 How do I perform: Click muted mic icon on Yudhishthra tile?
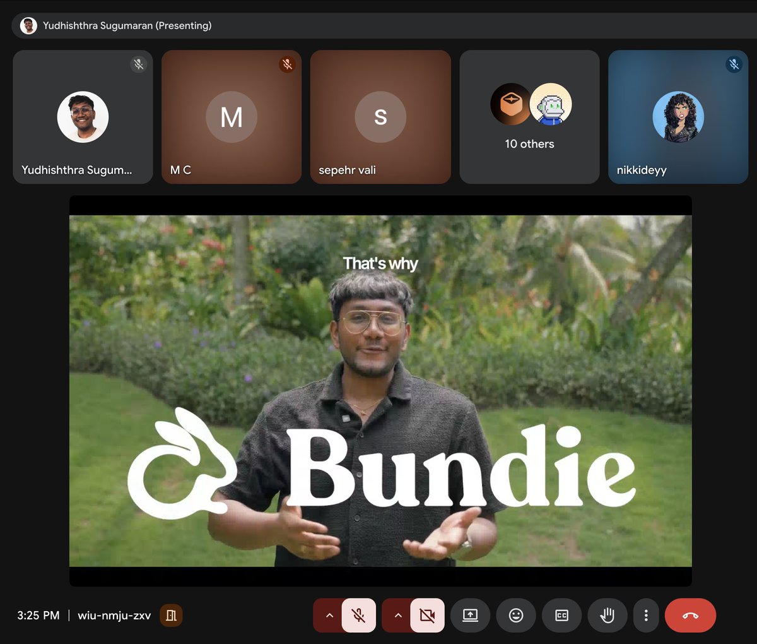(x=138, y=64)
